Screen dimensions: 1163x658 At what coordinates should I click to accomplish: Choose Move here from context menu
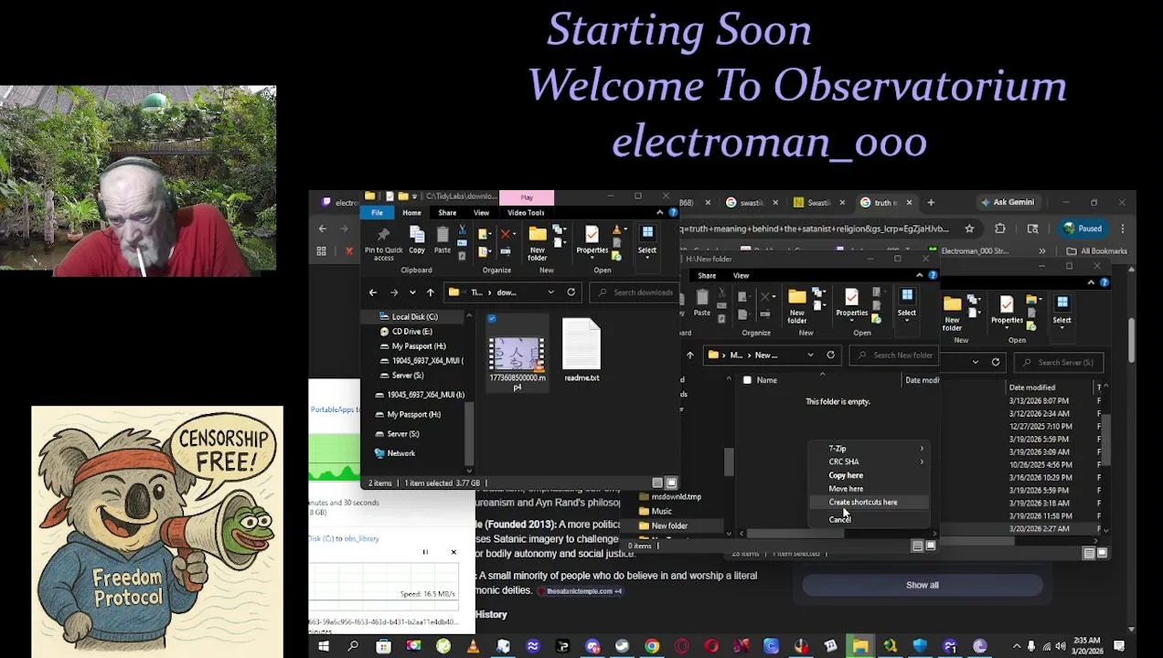[846, 489]
